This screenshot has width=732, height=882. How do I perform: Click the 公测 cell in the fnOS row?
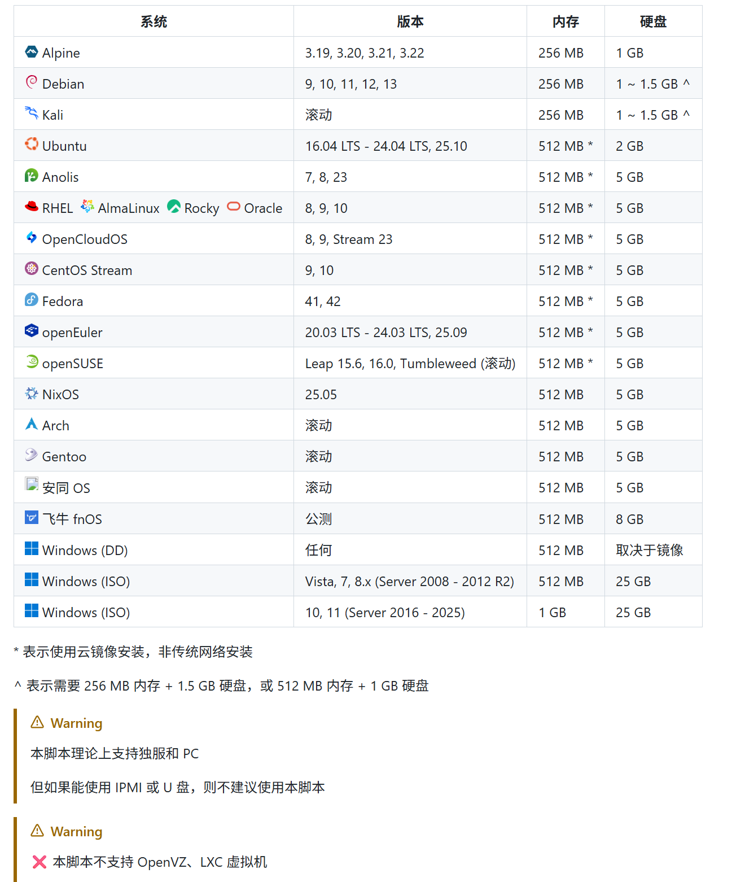coord(410,519)
